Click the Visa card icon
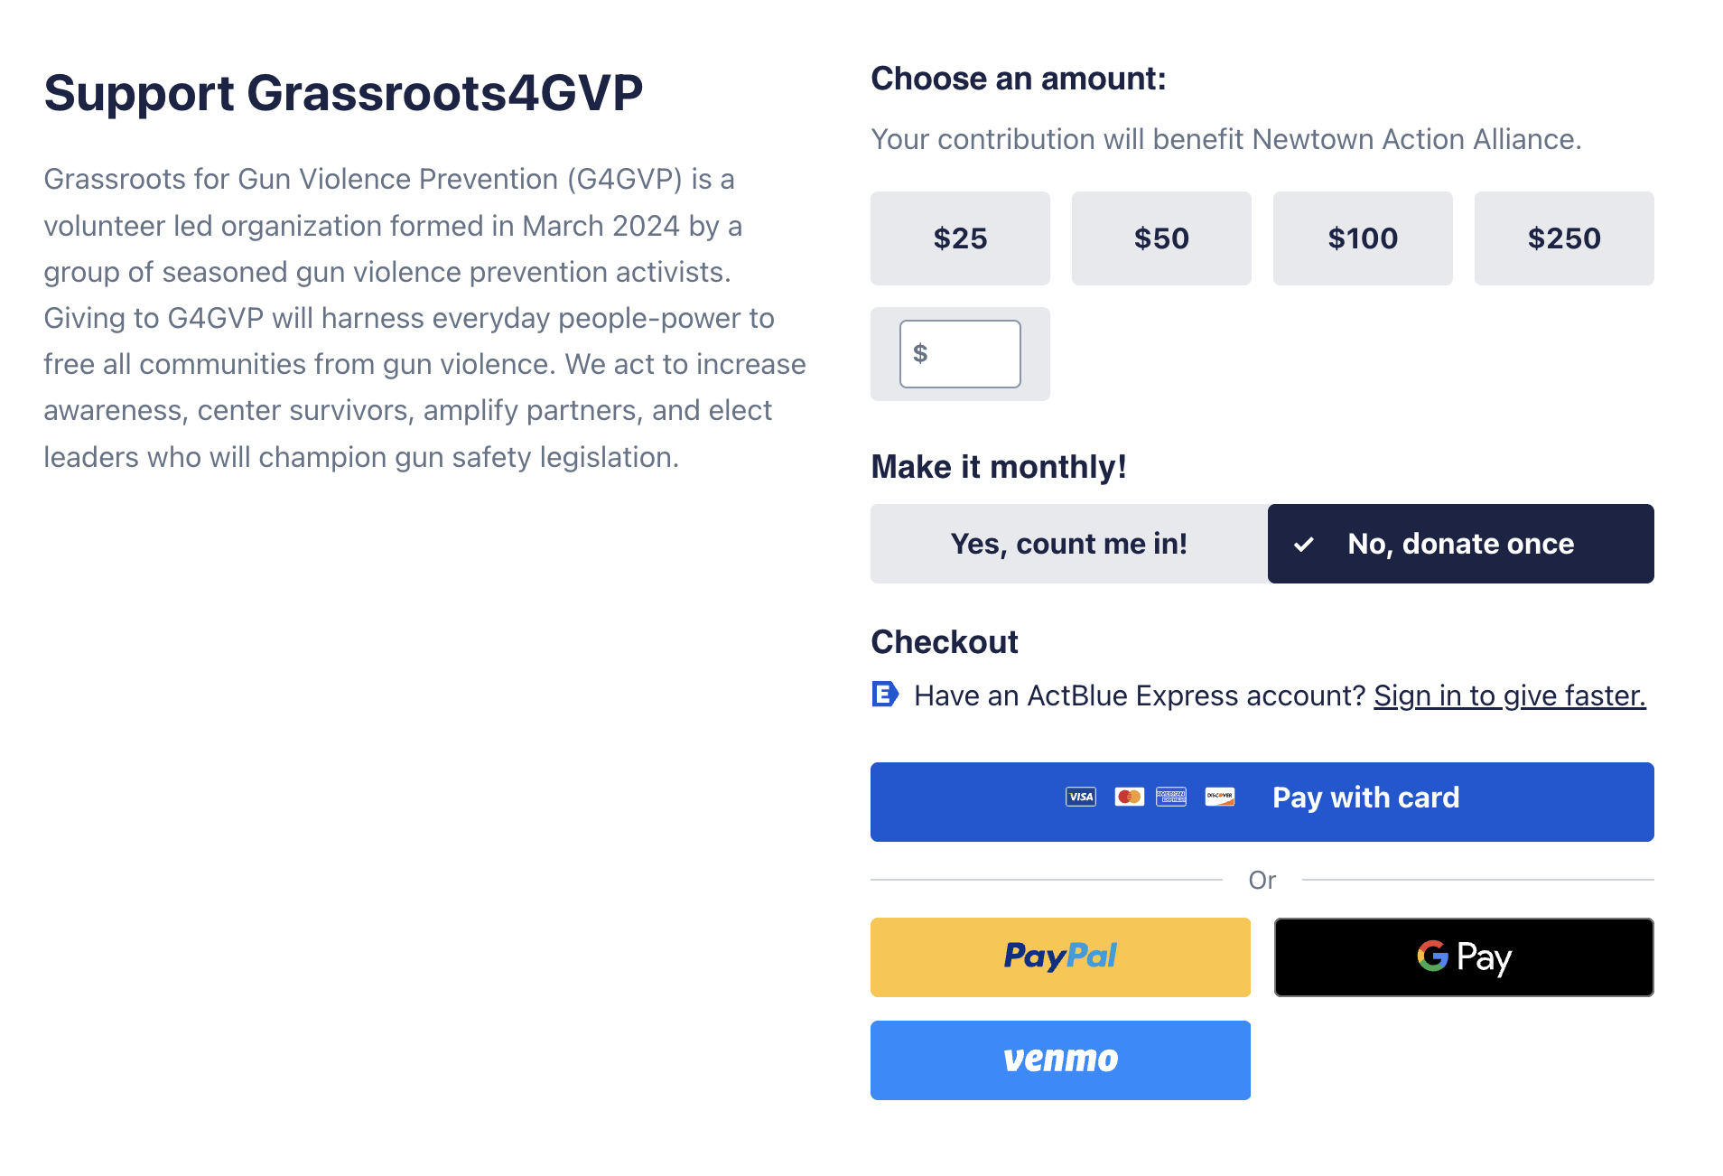This screenshot has height=1176, width=1723. click(1081, 797)
